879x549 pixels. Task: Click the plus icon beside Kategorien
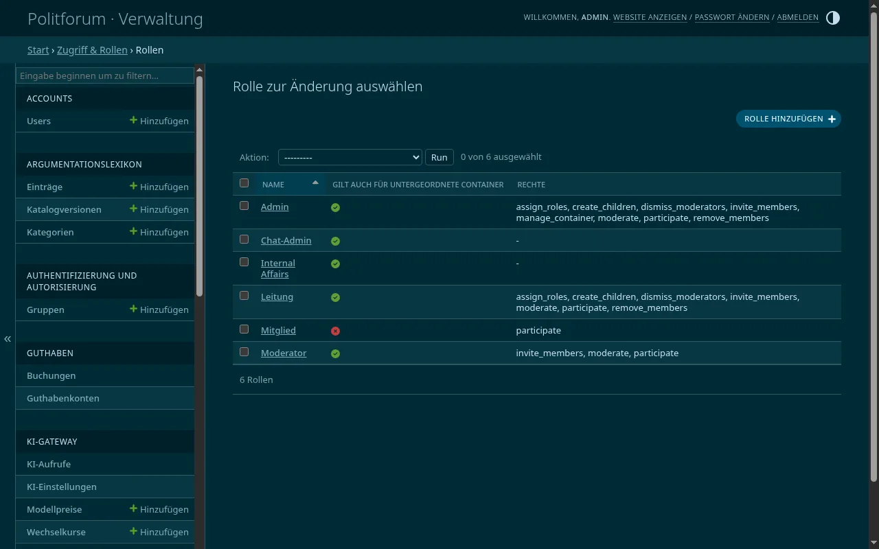(133, 231)
